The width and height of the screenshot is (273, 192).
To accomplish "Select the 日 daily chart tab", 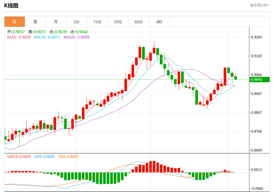I will click(x=15, y=22).
